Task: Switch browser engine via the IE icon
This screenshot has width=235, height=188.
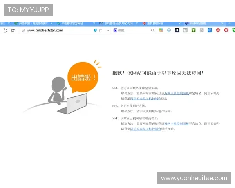Action: (x=95, y=30)
